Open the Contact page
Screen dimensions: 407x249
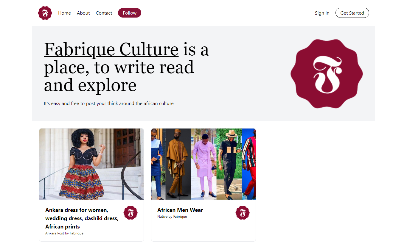(x=104, y=13)
